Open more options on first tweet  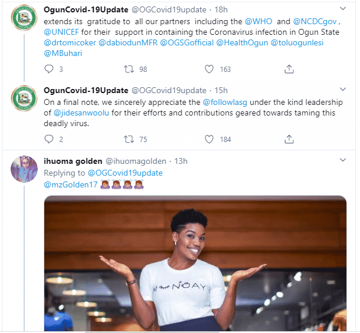pyautogui.click(x=341, y=9)
